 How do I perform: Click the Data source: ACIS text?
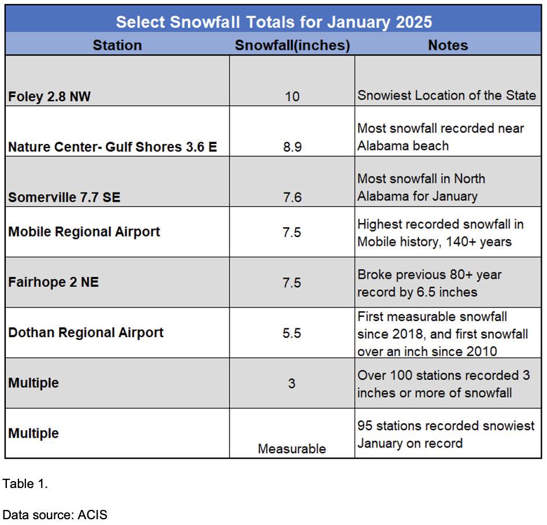coord(55,515)
